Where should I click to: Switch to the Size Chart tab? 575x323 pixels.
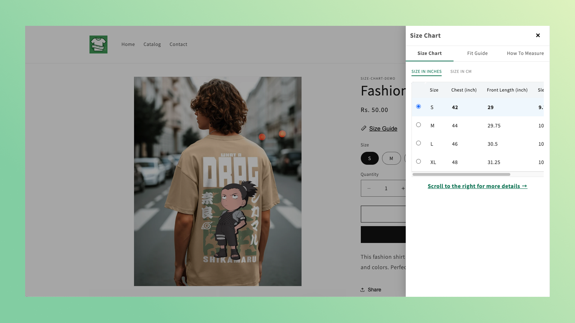click(429, 53)
